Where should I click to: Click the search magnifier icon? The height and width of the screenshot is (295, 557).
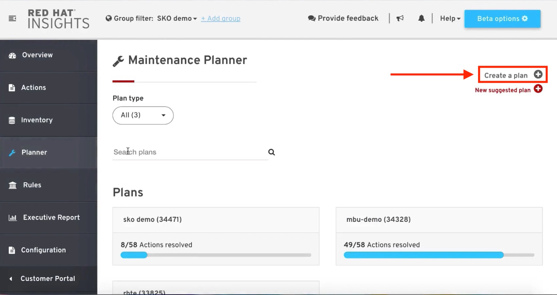[x=271, y=152]
